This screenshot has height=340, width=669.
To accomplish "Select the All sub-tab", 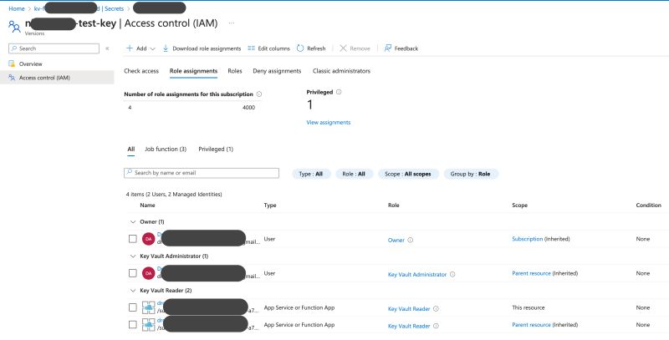I will (x=131, y=150).
